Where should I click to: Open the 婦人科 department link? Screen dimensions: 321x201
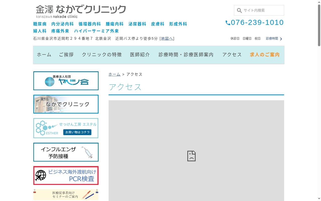point(40,31)
